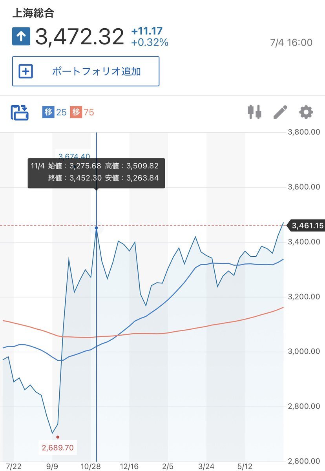Click the ポートフォリオ追加 button
The width and height of the screenshot is (325, 471).
coord(86,71)
